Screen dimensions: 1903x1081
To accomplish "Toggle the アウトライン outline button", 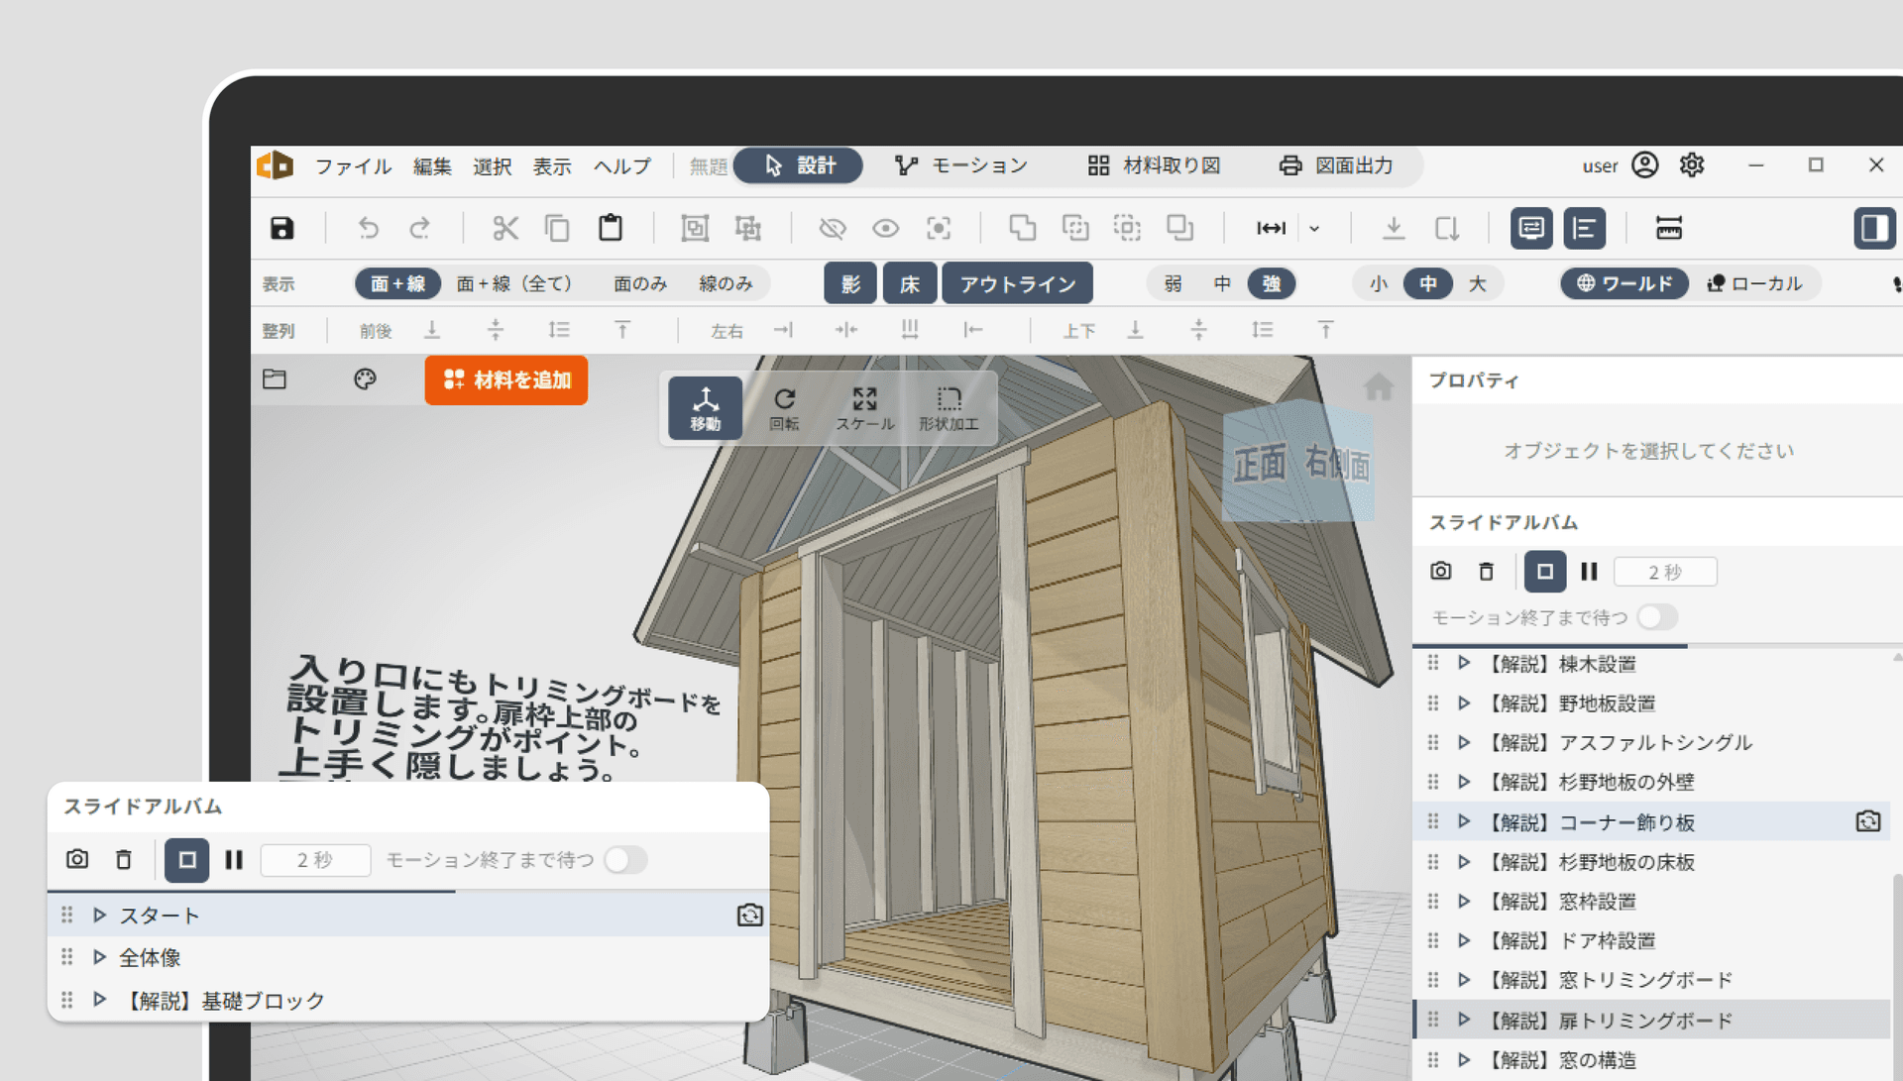I will (1017, 283).
